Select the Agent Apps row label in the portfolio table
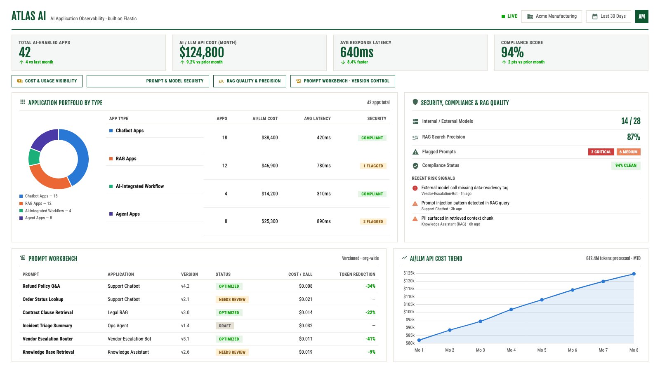 click(128, 214)
